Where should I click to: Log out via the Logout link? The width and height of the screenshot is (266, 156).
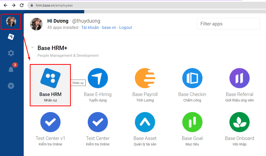pos(126,27)
